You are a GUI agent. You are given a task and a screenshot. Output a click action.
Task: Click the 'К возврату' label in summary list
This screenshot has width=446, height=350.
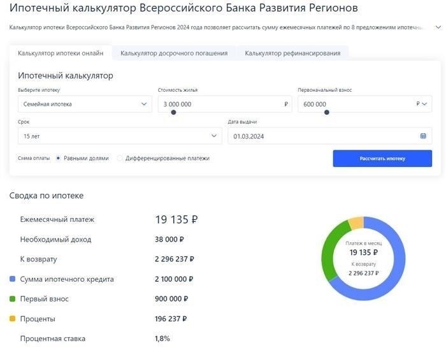coord(38,259)
